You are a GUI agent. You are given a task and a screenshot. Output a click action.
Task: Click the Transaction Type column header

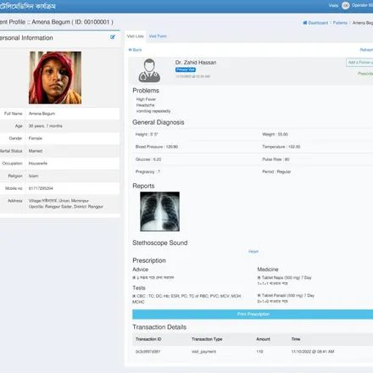coord(207,339)
